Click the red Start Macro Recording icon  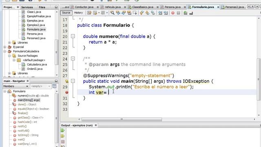173,13
